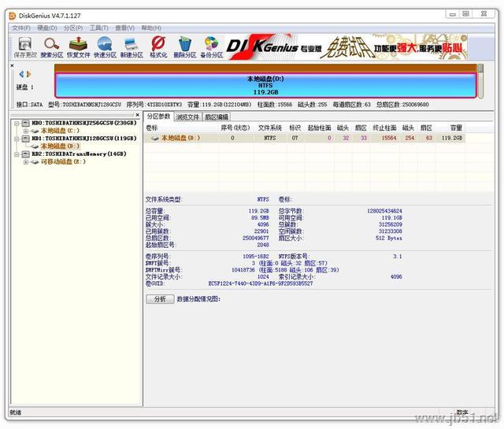
Task: Click the Save Changes (保存更改) toolbar icon
Action: tap(25, 47)
